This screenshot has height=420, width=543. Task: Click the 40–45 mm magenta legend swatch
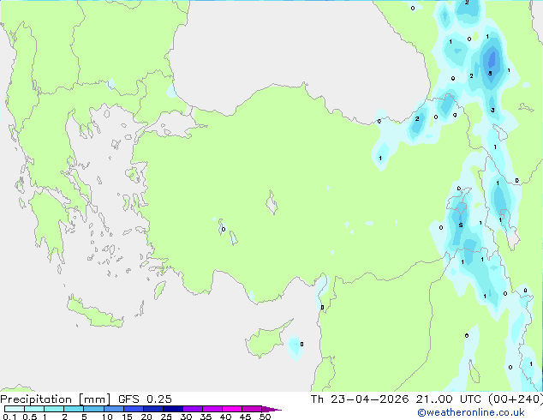[x=232, y=409]
